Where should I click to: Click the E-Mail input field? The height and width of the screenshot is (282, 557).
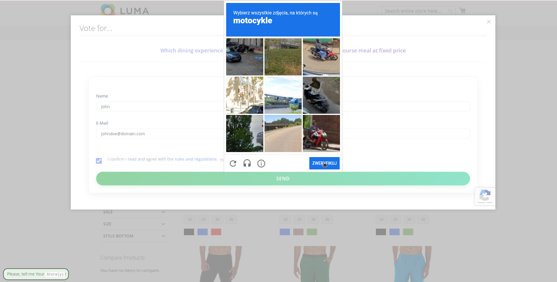tap(159, 134)
